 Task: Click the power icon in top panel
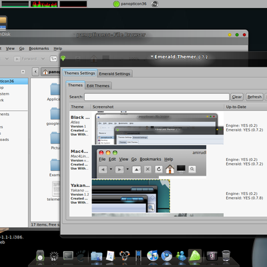[x=155, y=4]
